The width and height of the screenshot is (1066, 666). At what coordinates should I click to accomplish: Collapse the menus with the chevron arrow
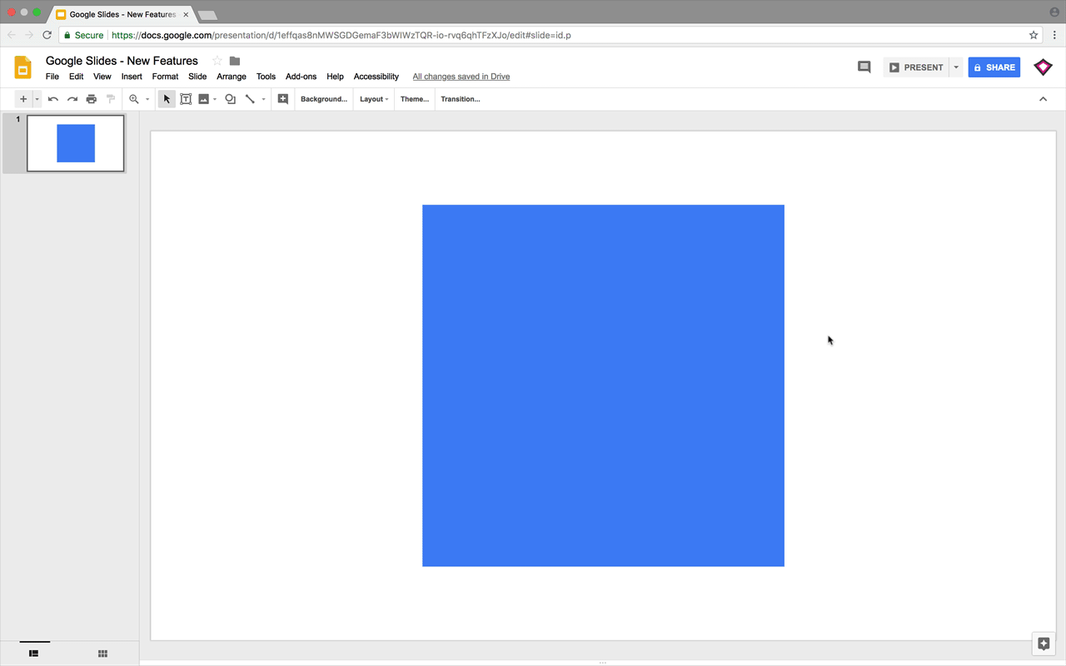pos(1043,99)
